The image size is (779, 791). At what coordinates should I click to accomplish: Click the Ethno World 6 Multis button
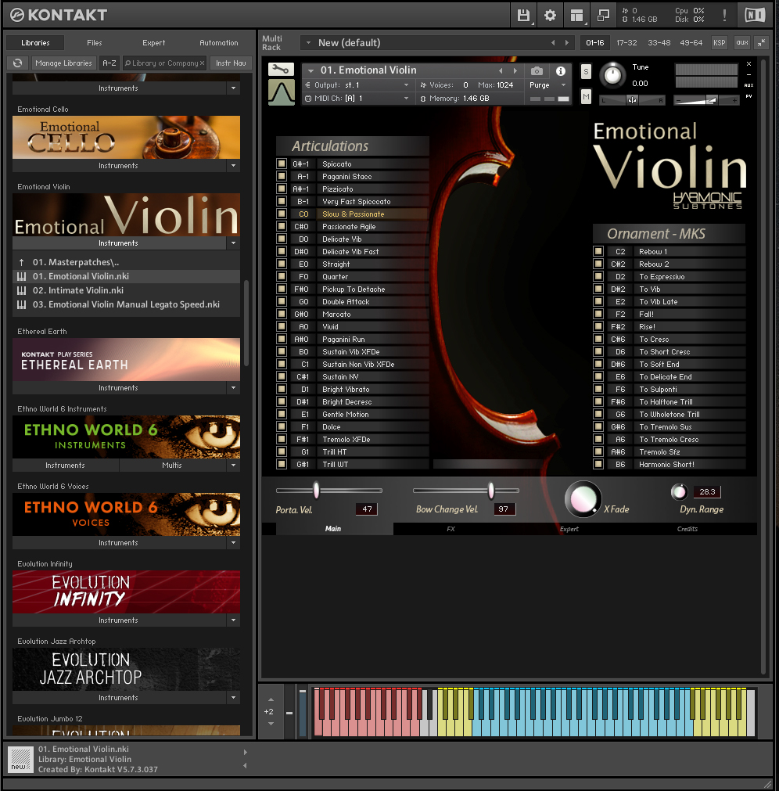pyautogui.click(x=172, y=465)
